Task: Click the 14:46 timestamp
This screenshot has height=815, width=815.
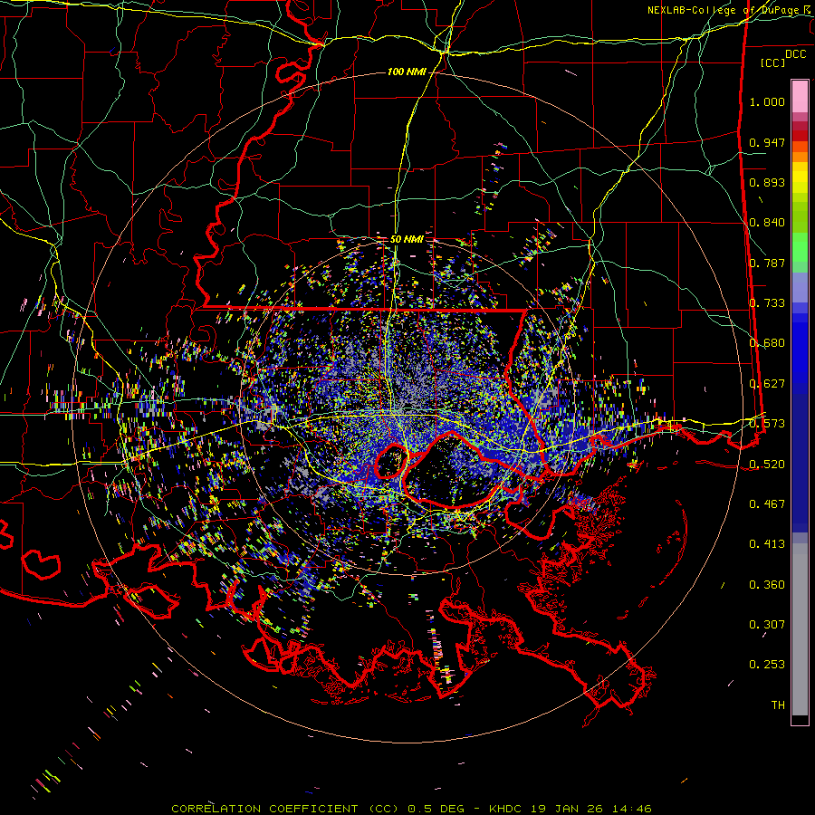Action: click(x=630, y=809)
